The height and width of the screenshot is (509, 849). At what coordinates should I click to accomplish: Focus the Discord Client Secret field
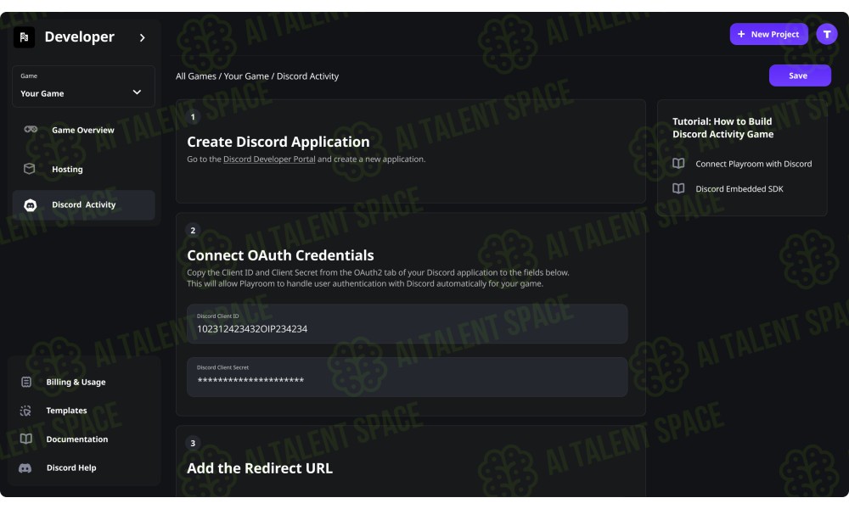click(x=408, y=377)
